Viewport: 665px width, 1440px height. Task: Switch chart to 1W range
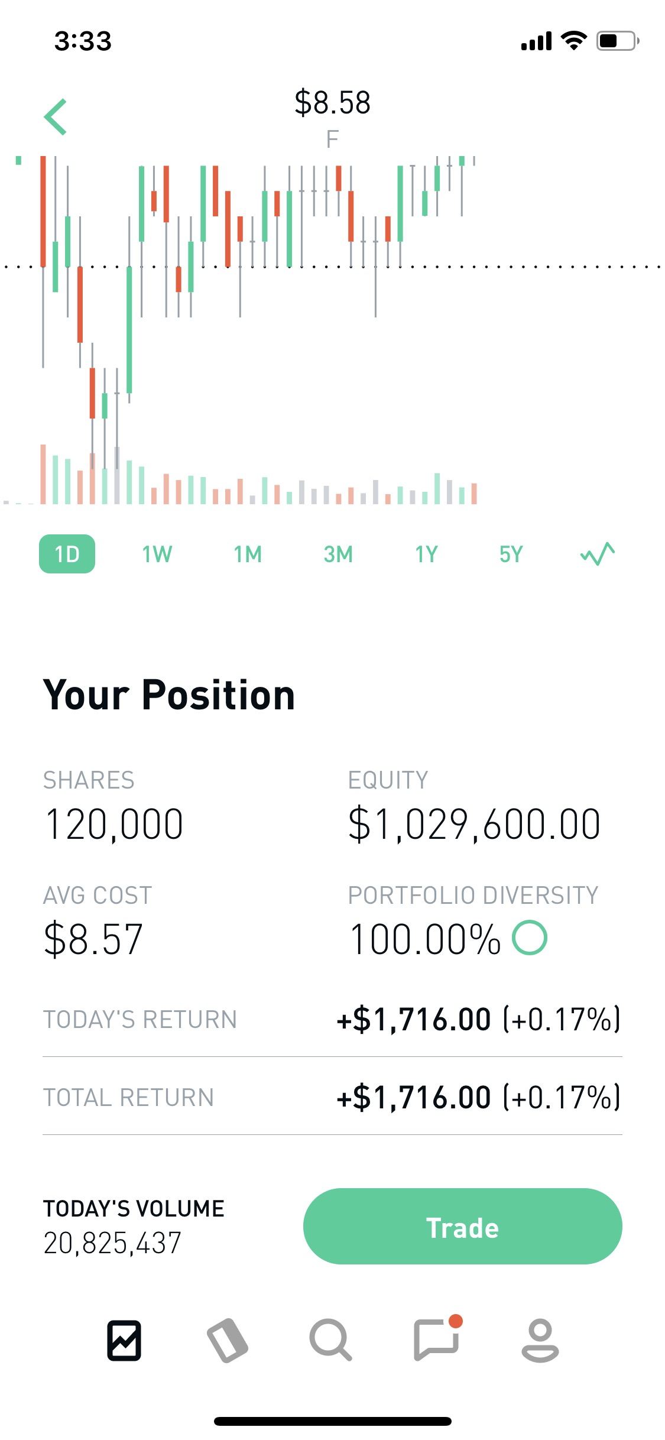pyautogui.click(x=157, y=554)
